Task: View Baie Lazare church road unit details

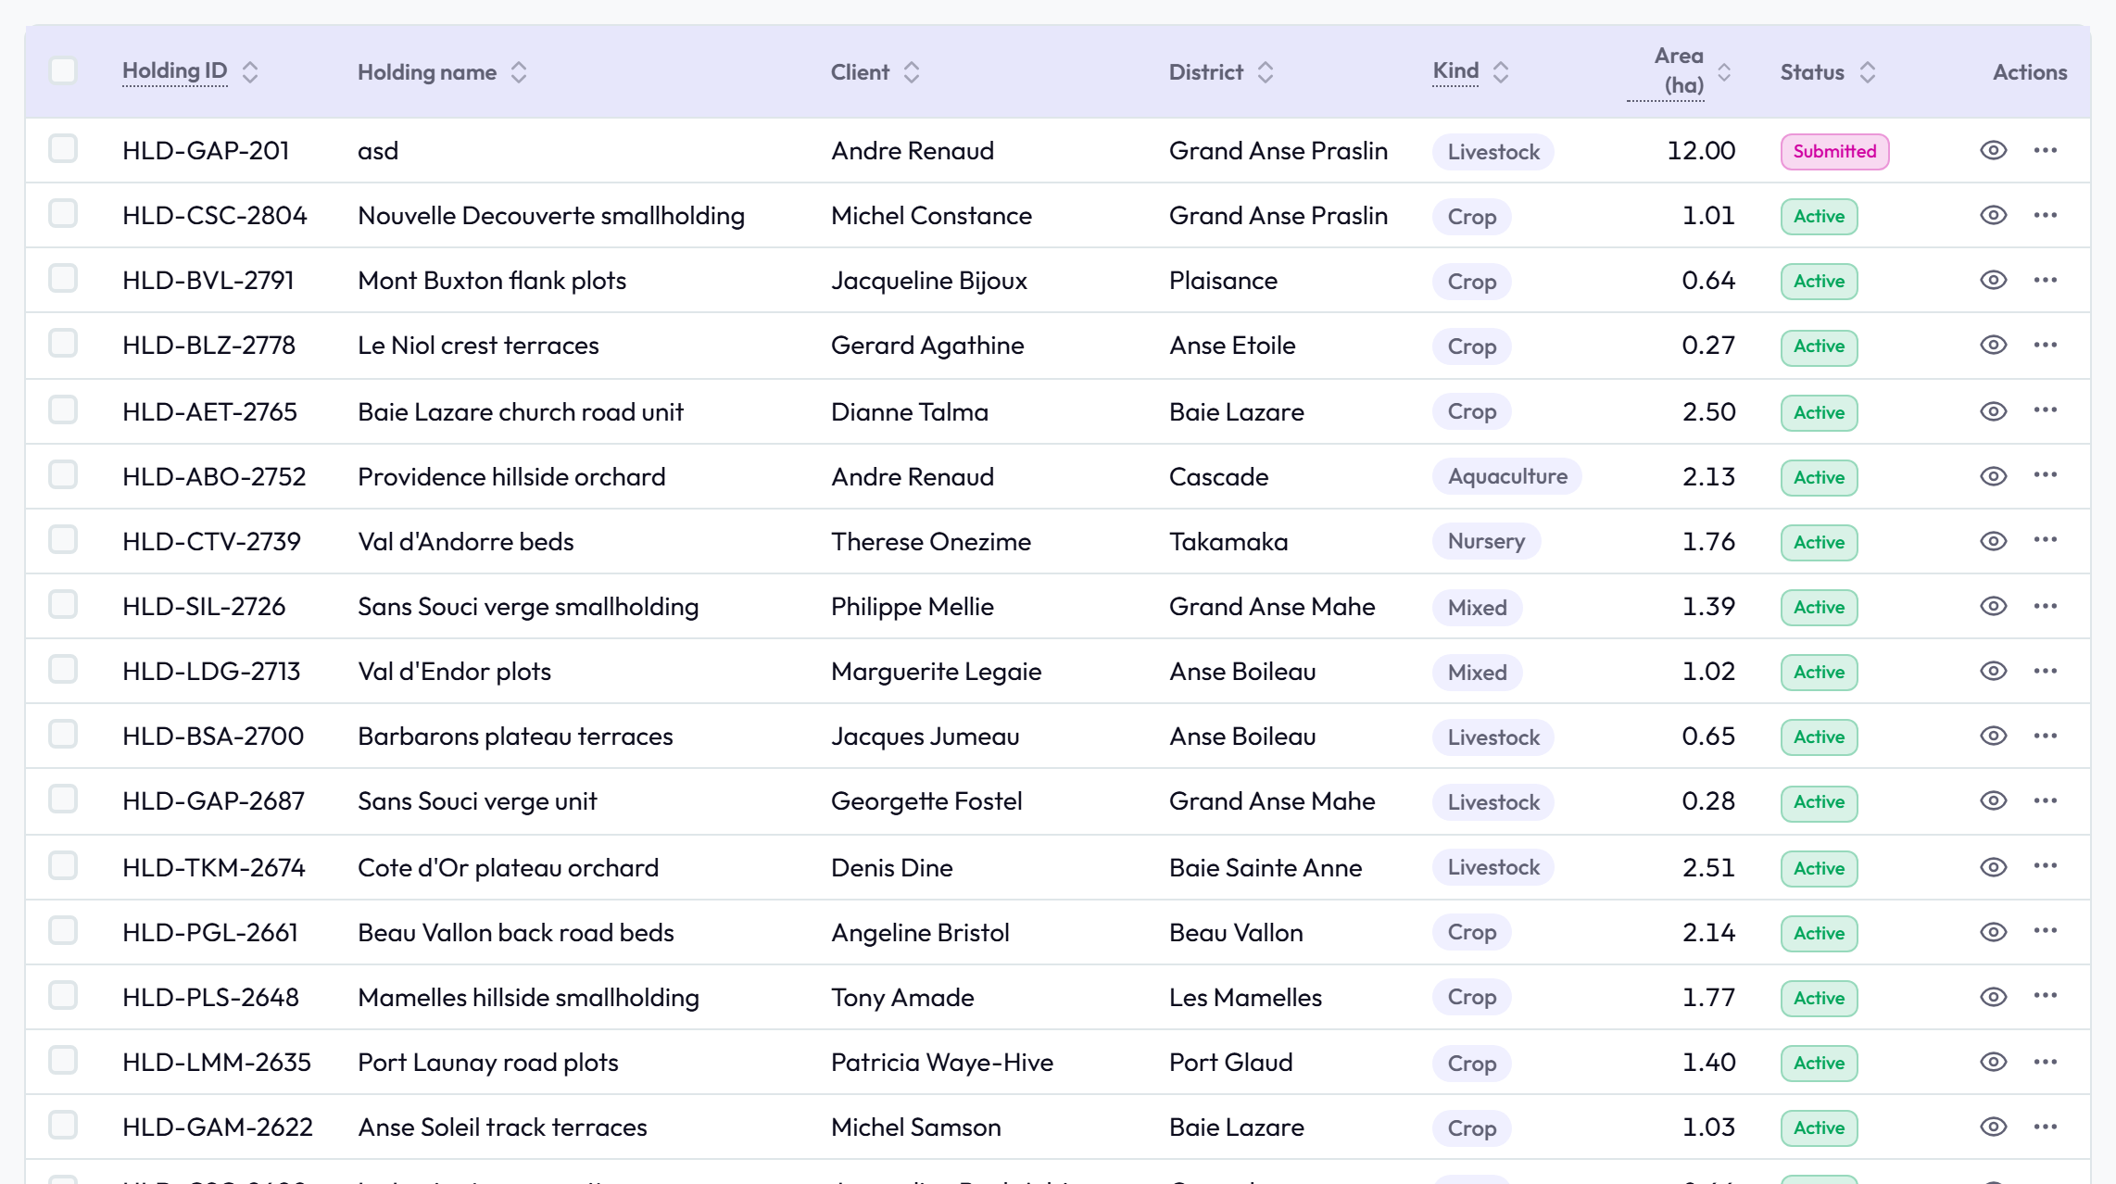Action: (x=1993, y=411)
